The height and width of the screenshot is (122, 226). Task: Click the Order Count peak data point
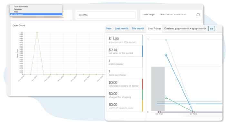tap(37, 33)
